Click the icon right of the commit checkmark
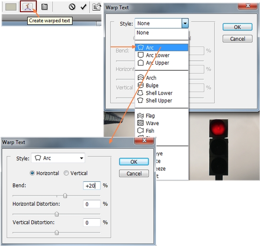Viewport: 260px width, 246px height. [x=97, y=7]
